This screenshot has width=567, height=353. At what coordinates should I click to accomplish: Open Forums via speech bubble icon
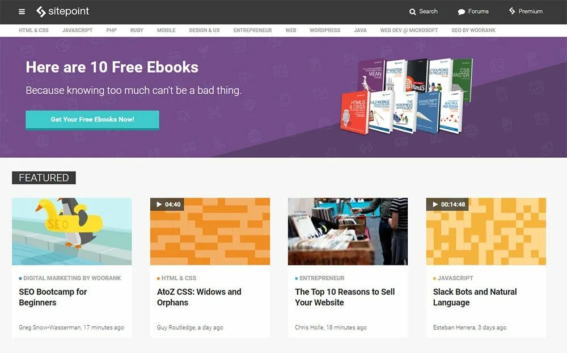pyautogui.click(x=461, y=11)
